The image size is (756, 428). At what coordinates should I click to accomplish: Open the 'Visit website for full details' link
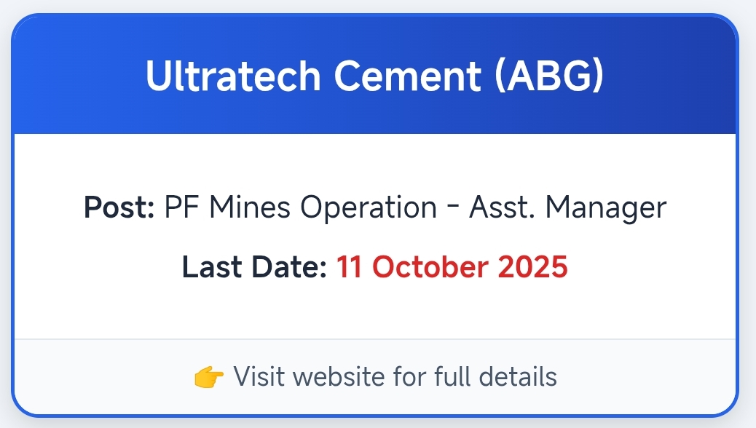pos(395,377)
